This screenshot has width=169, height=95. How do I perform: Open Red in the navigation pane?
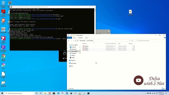coord(72,66)
